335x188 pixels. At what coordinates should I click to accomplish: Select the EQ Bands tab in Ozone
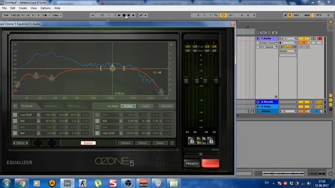coord(27,106)
